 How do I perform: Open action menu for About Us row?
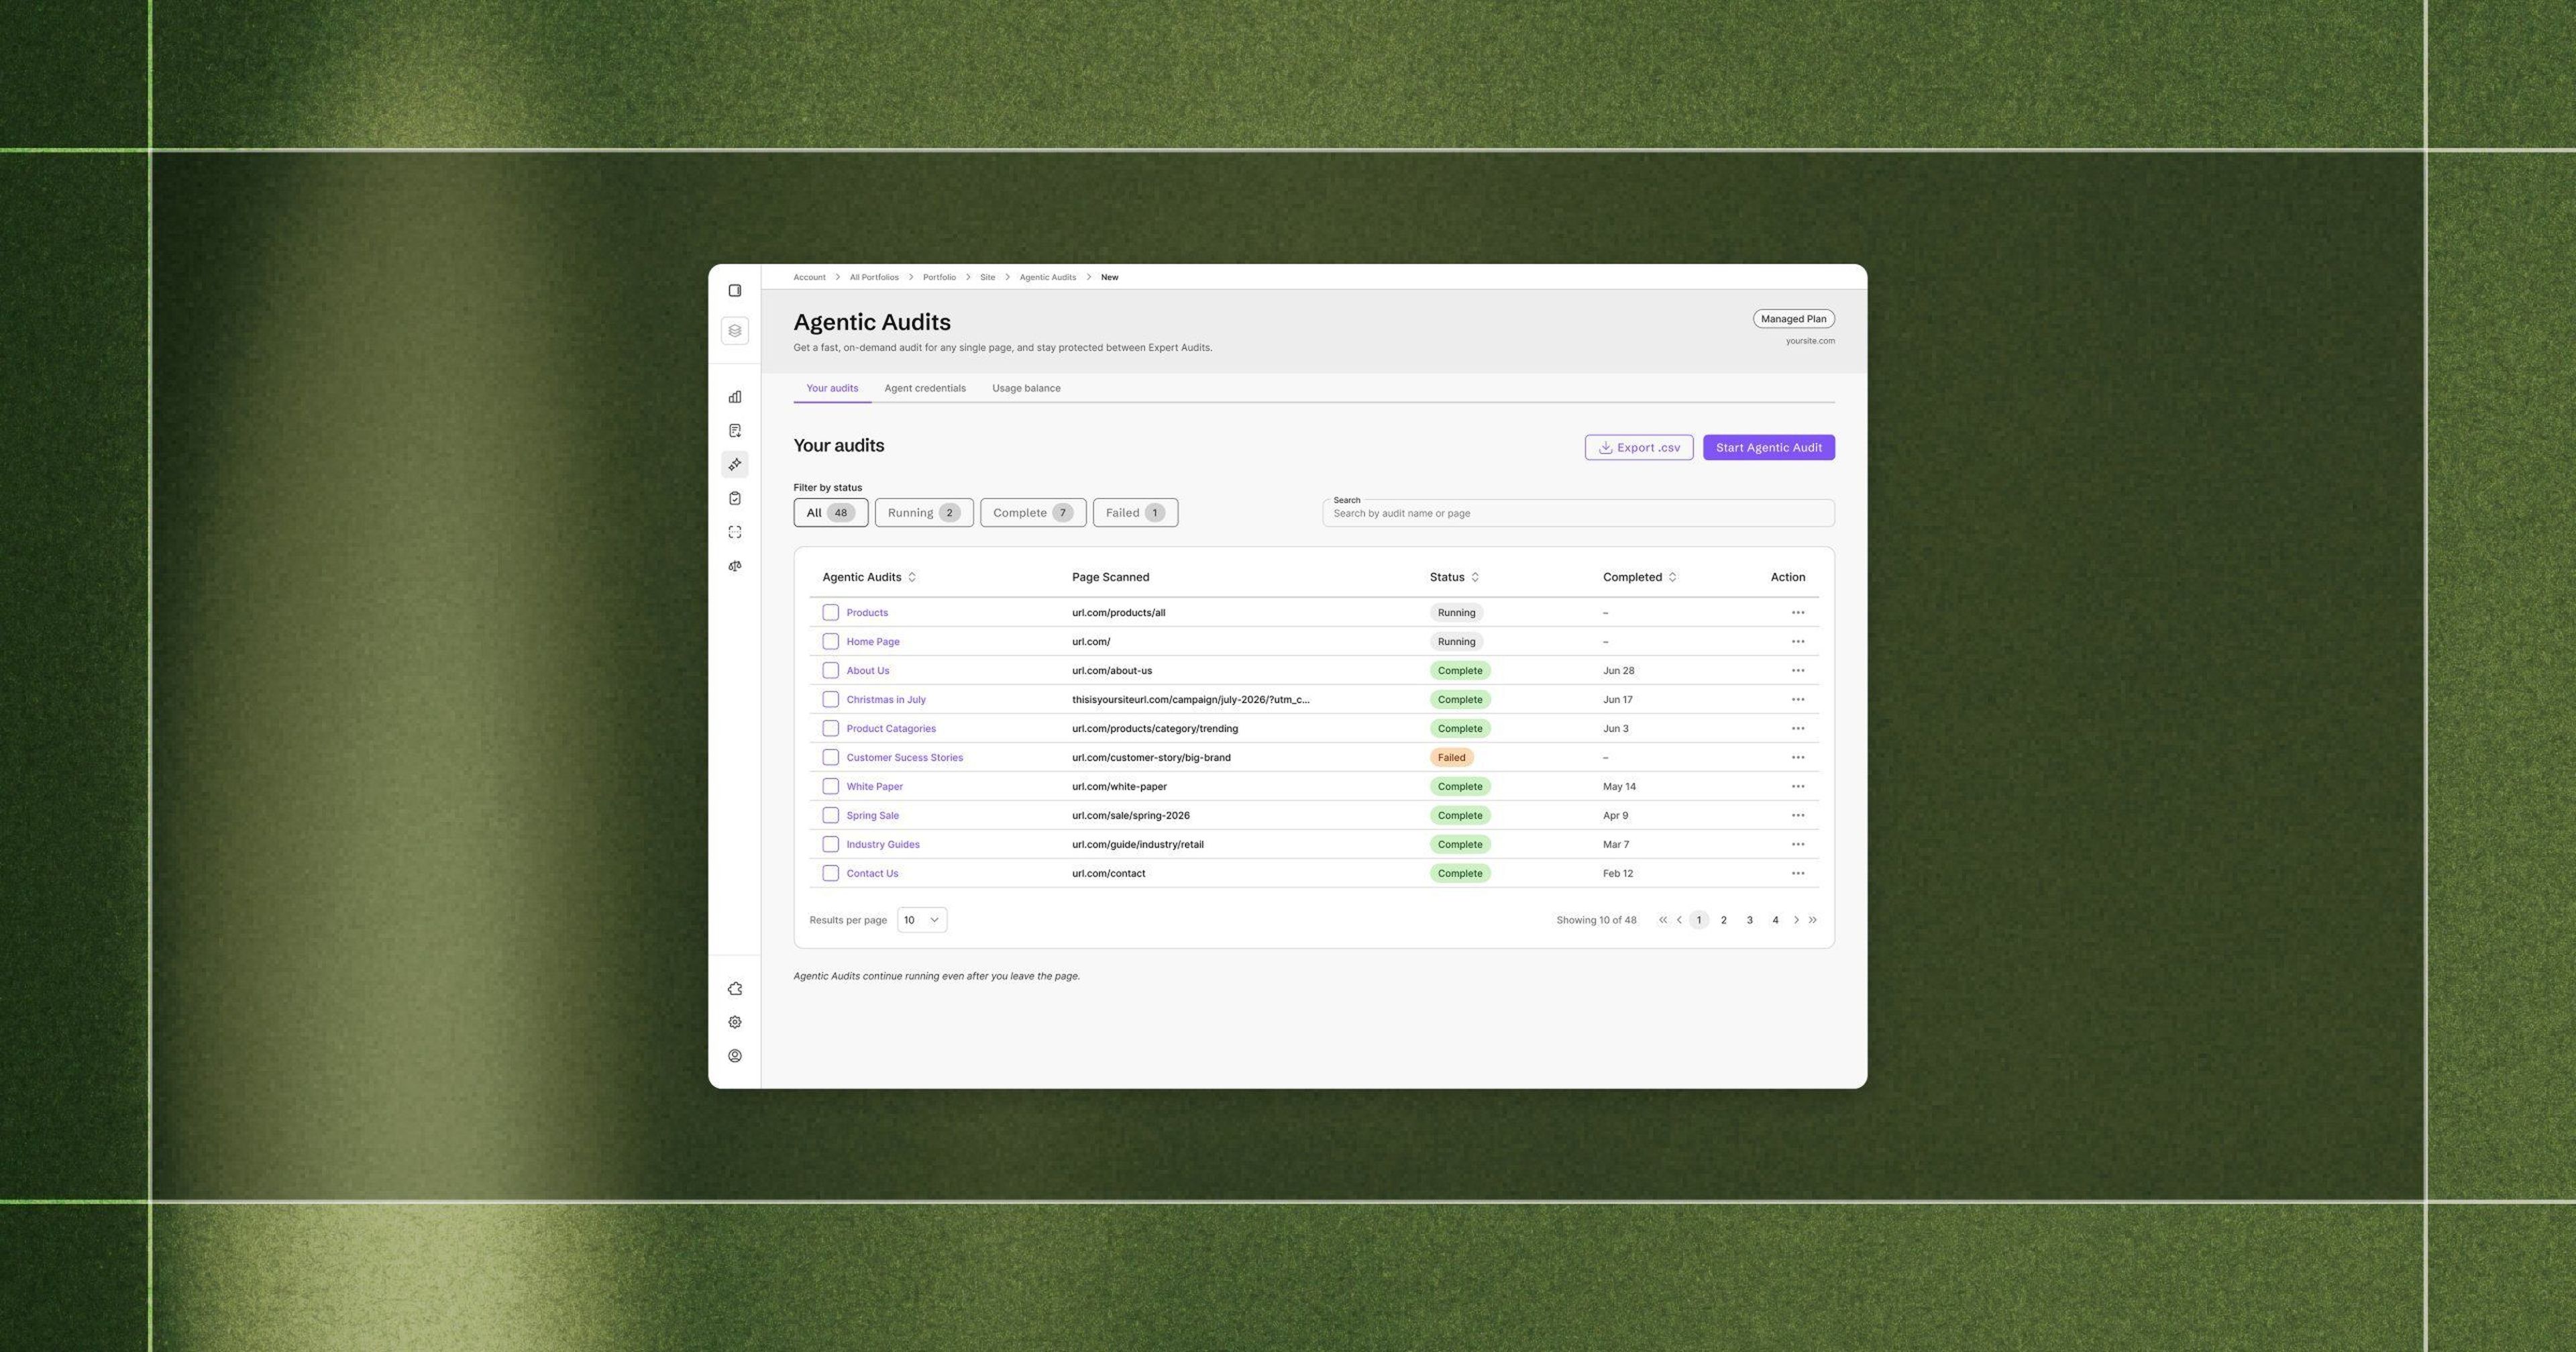[x=1798, y=670]
